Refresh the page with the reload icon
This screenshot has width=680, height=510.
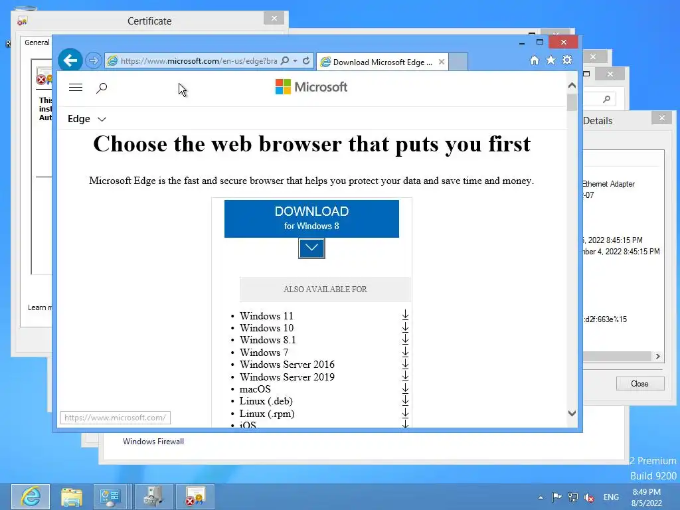pyautogui.click(x=306, y=60)
